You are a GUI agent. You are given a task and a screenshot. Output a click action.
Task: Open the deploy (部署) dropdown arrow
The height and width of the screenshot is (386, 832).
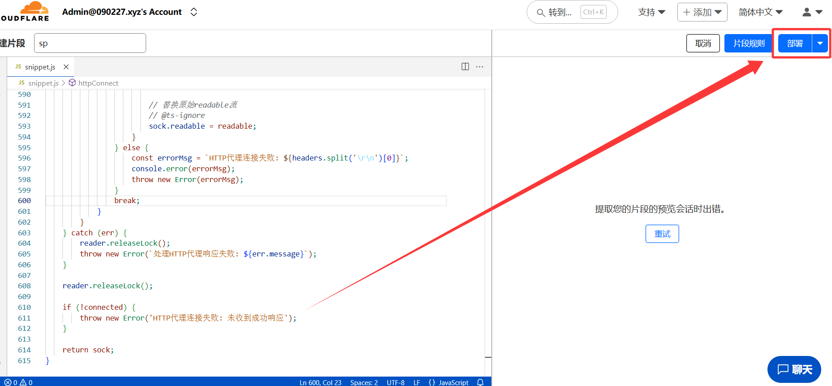(820, 43)
